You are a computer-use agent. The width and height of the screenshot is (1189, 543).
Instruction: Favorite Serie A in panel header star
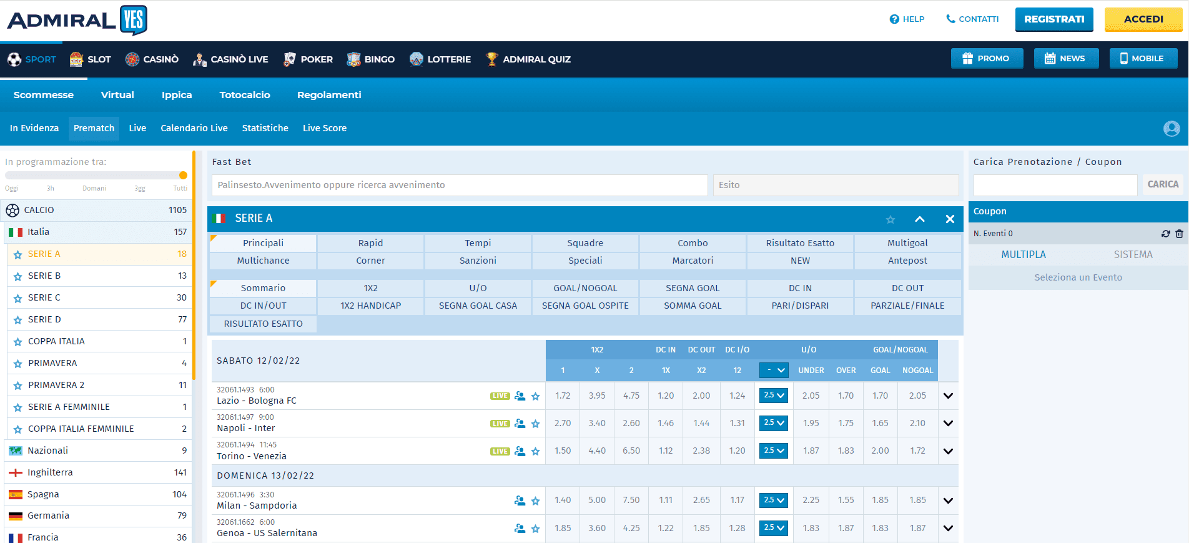[891, 219]
